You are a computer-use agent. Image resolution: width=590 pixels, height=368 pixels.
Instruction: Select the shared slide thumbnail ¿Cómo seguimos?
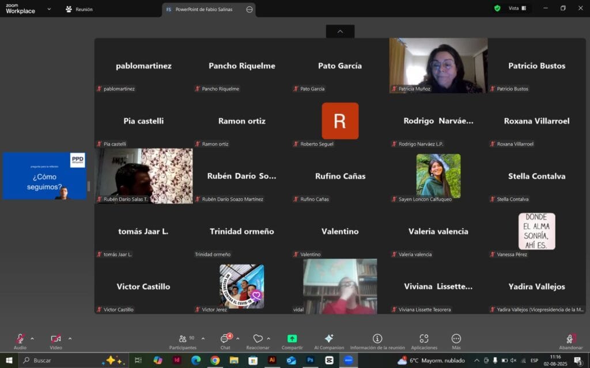(x=44, y=176)
